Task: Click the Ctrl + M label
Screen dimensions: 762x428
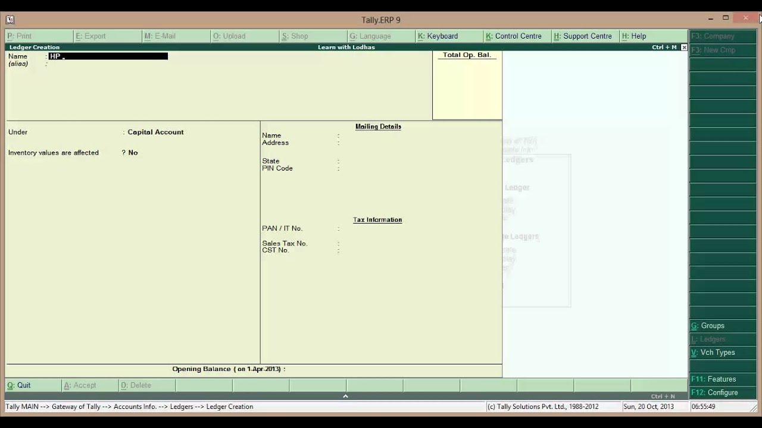Action: click(664, 47)
